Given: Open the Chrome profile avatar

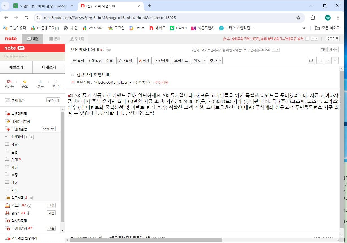Looking at the screenshot, I should [x=328, y=18].
